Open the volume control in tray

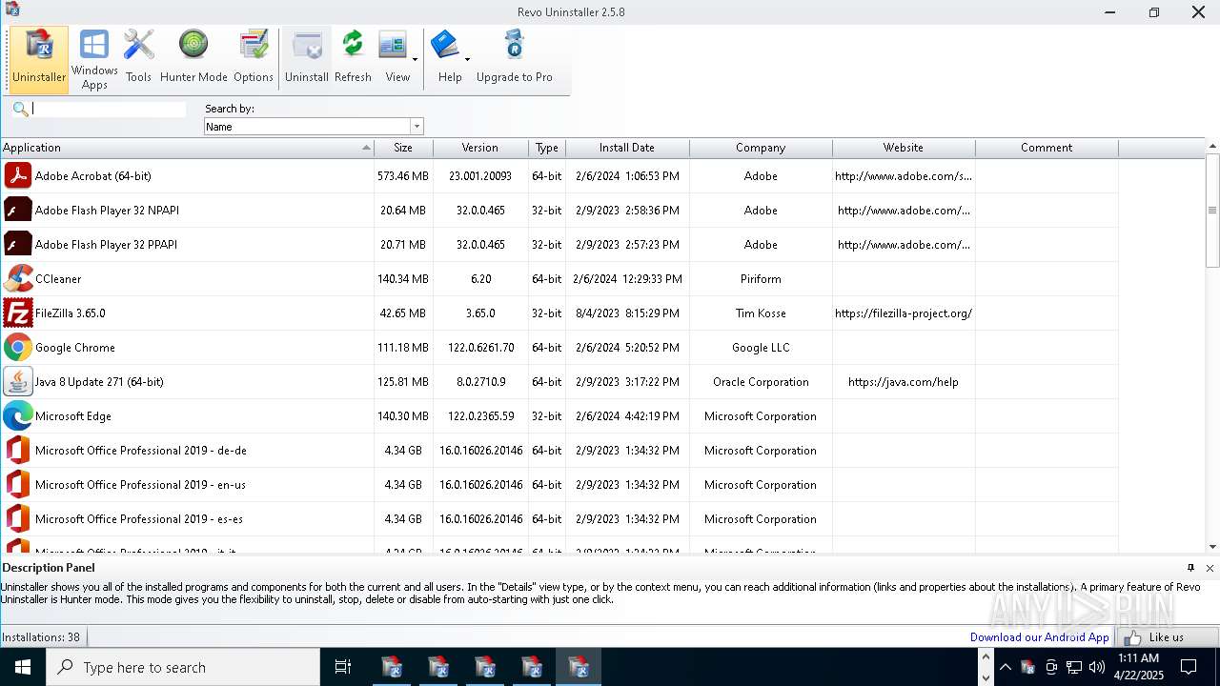pyautogui.click(x=1097, y=667)
